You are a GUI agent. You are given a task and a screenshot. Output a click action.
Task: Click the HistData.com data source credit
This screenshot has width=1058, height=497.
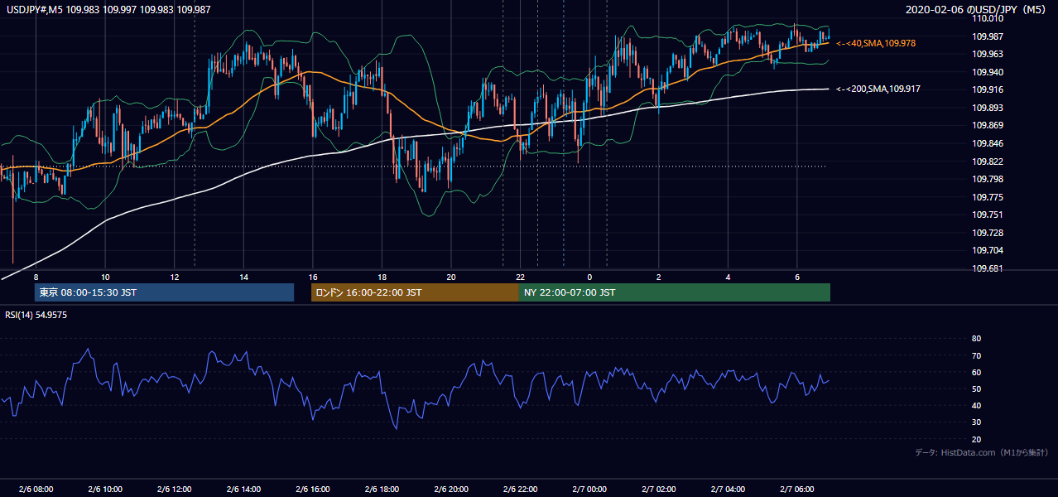(982, 452)
